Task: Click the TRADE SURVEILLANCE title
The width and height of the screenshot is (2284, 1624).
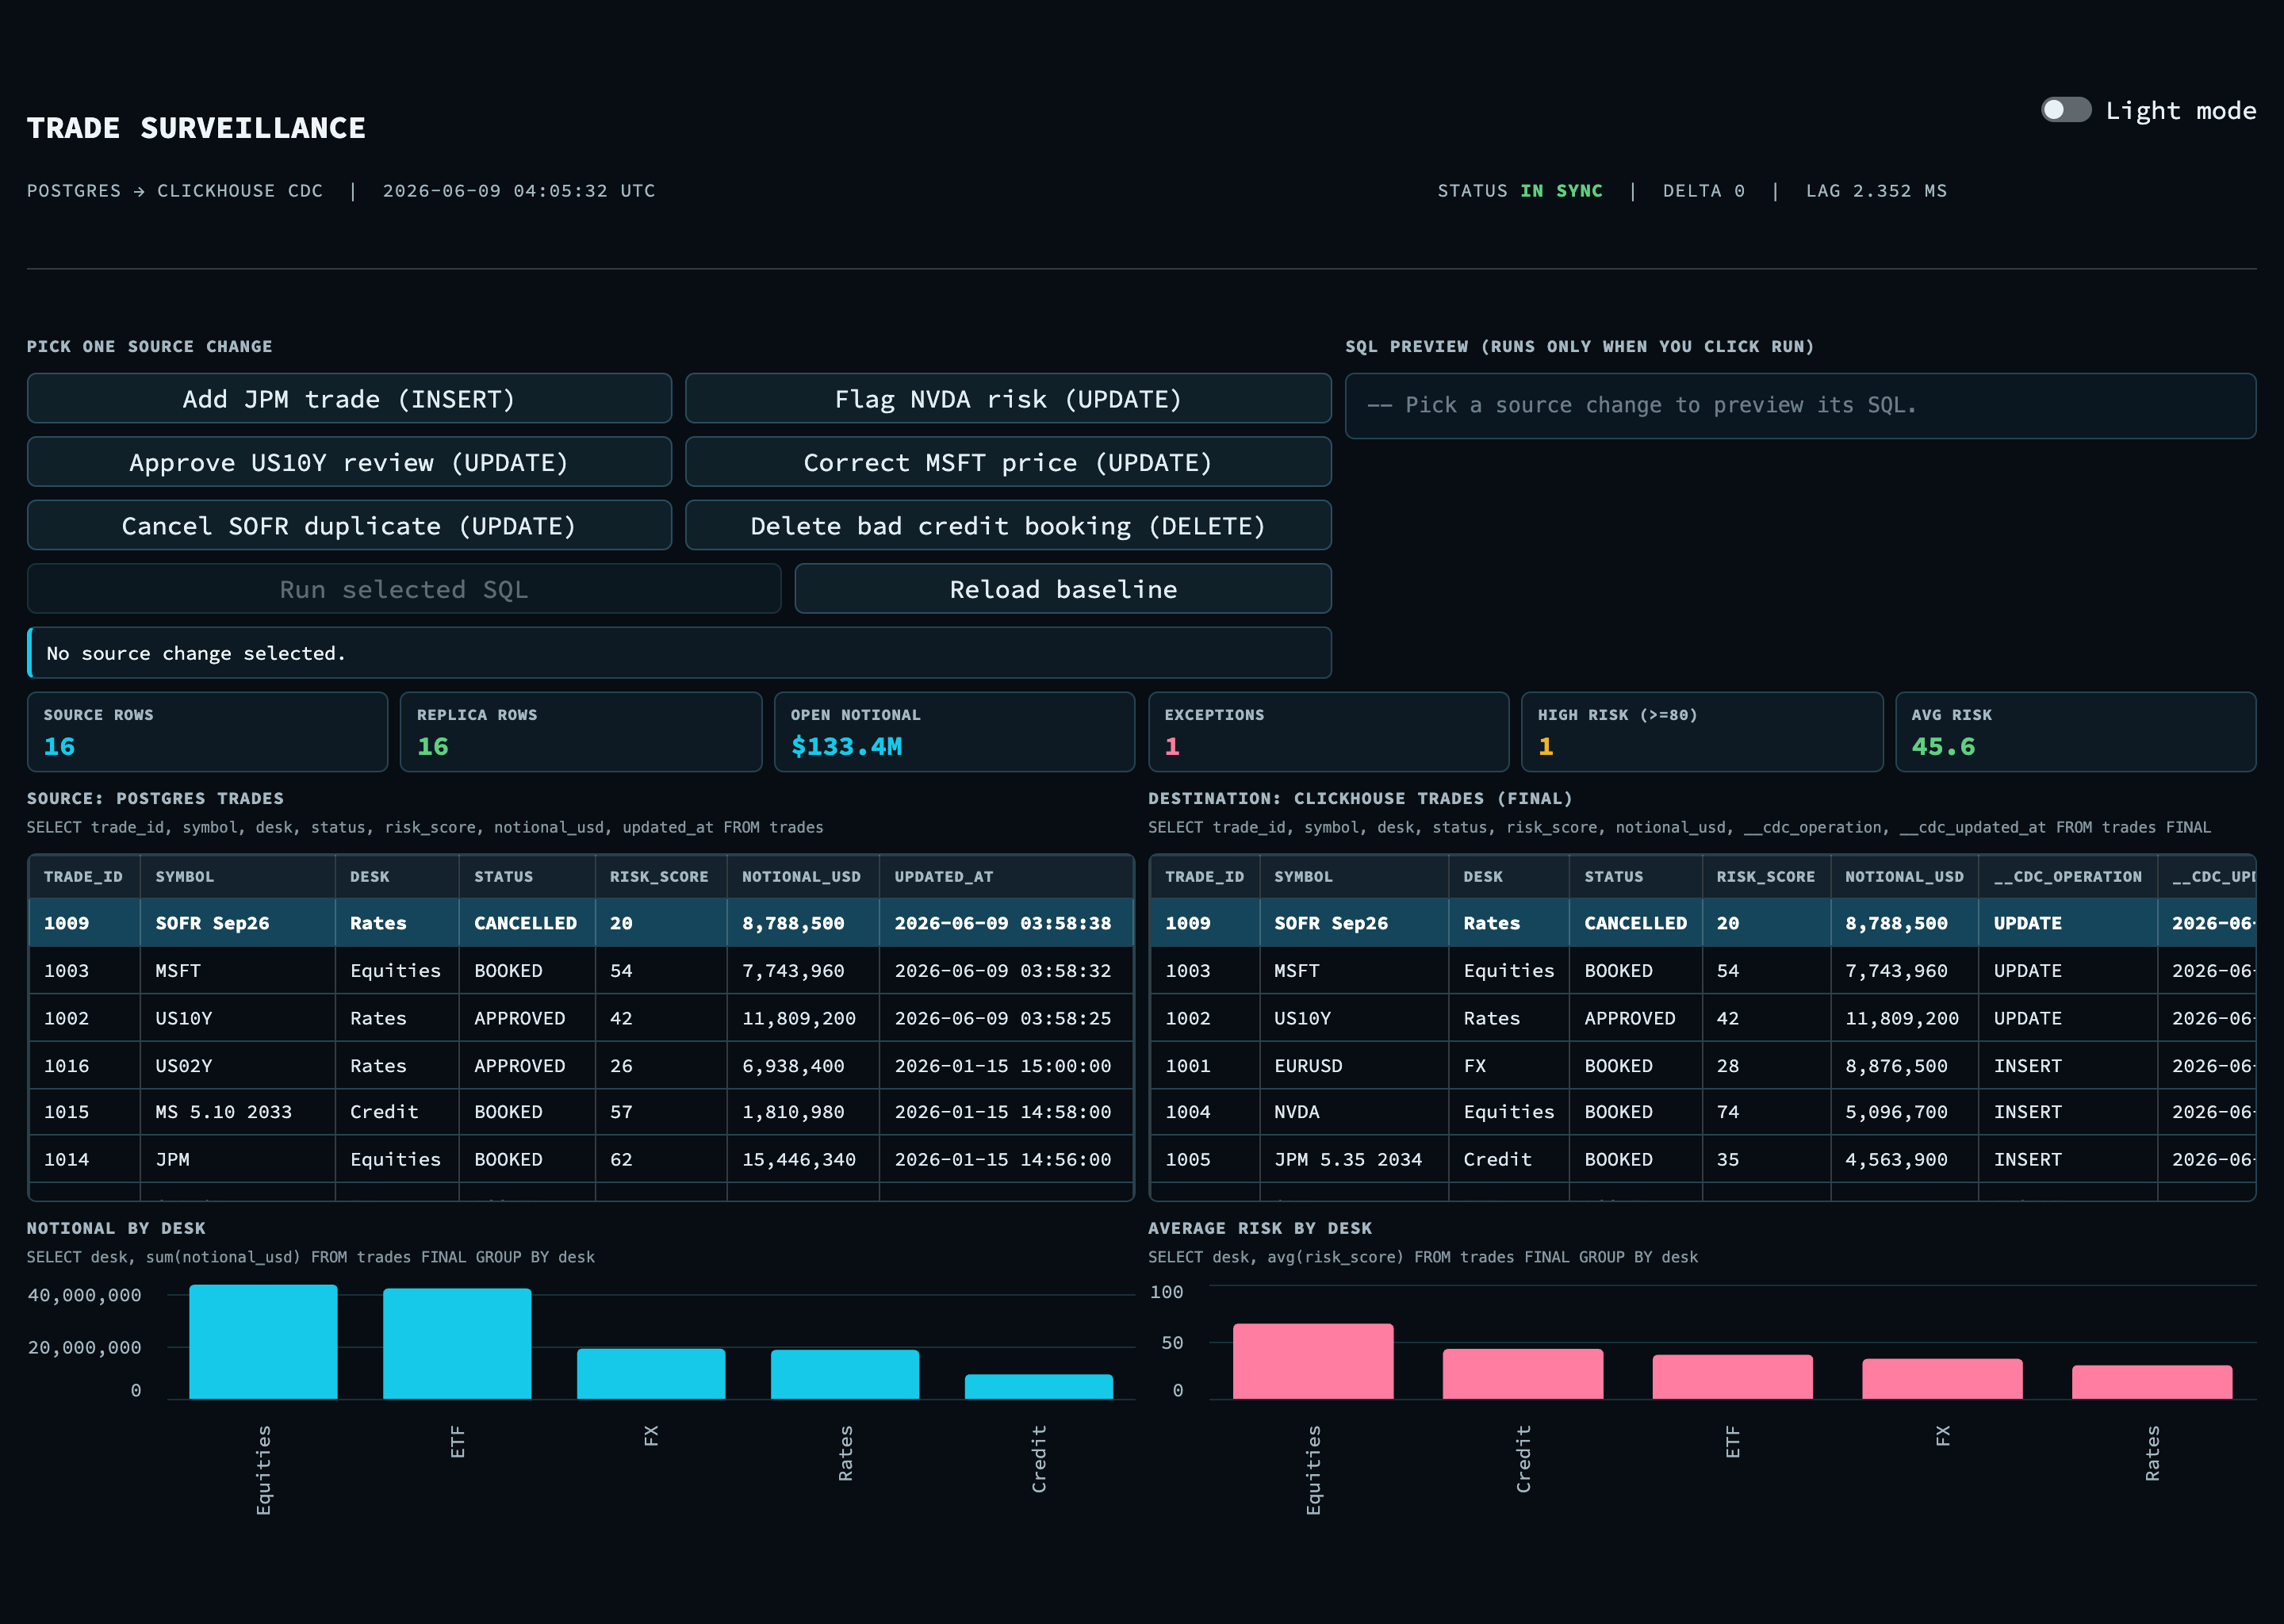Action: pyautogui.click(x=196, y=128)
